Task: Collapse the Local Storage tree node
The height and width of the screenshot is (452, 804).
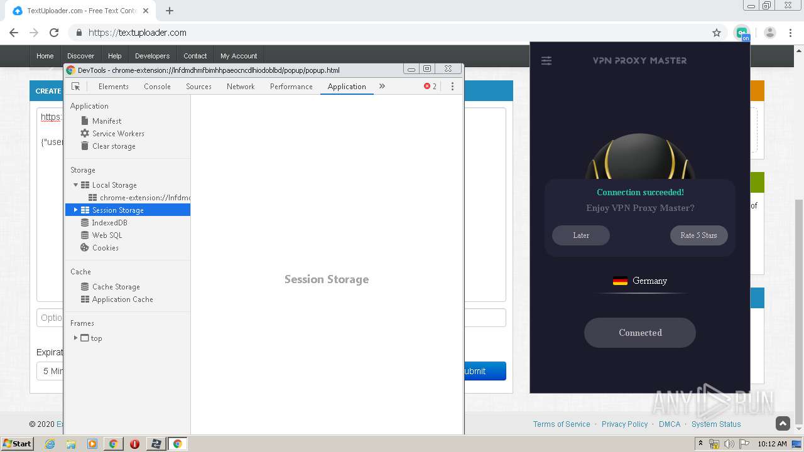Action: [76, 185]
